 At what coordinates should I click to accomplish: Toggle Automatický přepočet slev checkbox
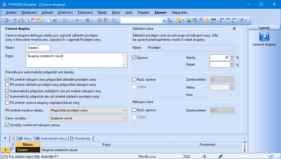point(7,96)
